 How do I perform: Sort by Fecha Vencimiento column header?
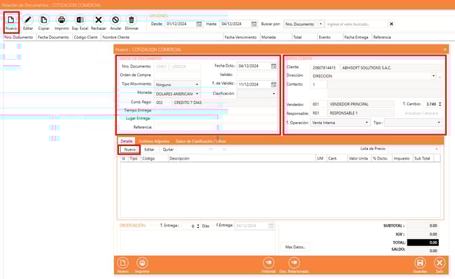click(240, 37)
